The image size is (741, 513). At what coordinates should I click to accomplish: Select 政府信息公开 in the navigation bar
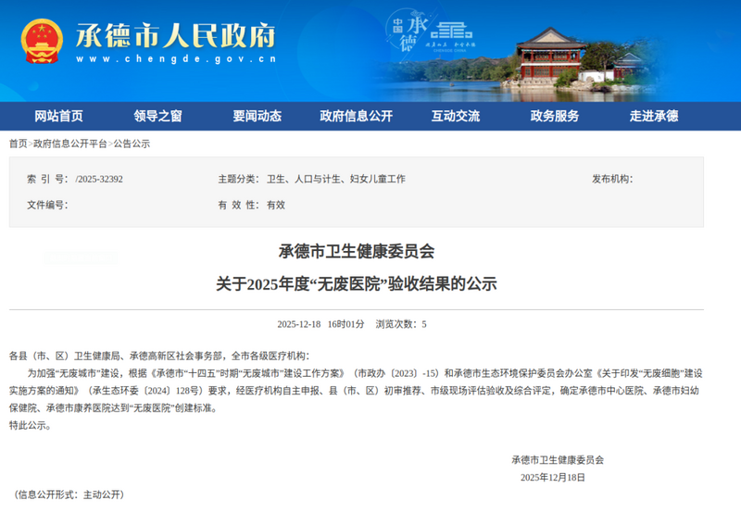[x=356, y=116]
